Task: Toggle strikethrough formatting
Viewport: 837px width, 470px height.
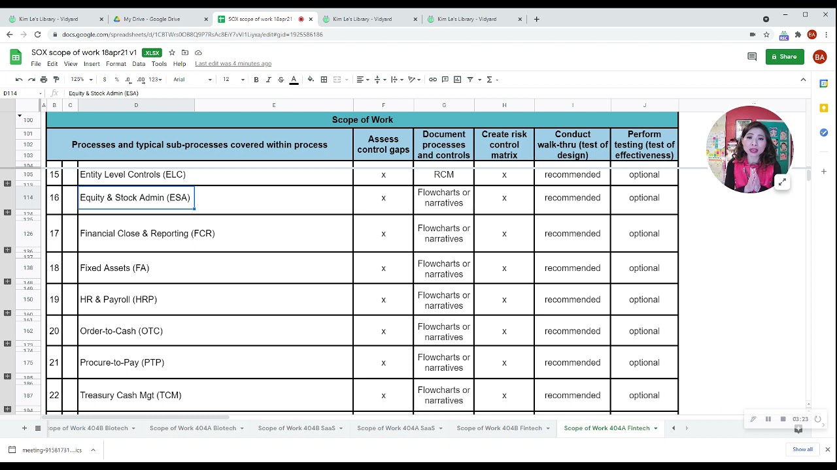Action: click(281, 80)
